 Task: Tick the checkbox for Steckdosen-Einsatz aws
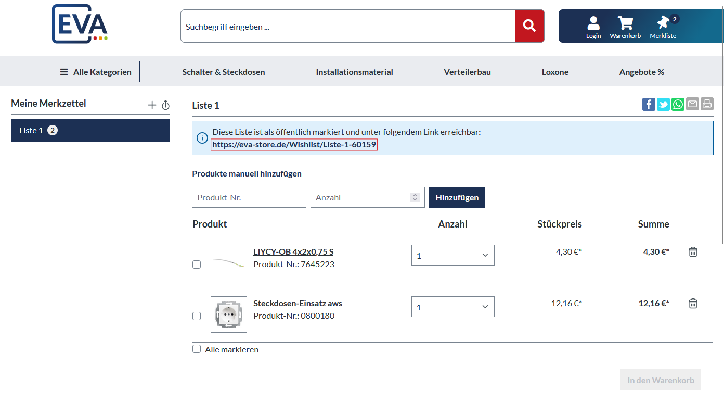(197, 316)
